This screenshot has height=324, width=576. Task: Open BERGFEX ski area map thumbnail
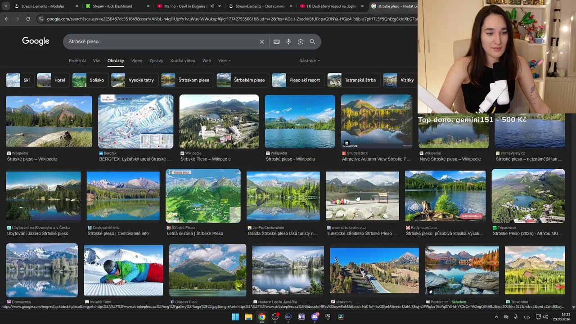coord(136,121)
